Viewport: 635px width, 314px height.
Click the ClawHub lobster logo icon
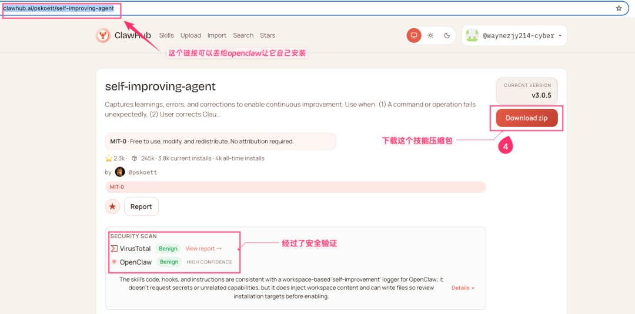103,36
